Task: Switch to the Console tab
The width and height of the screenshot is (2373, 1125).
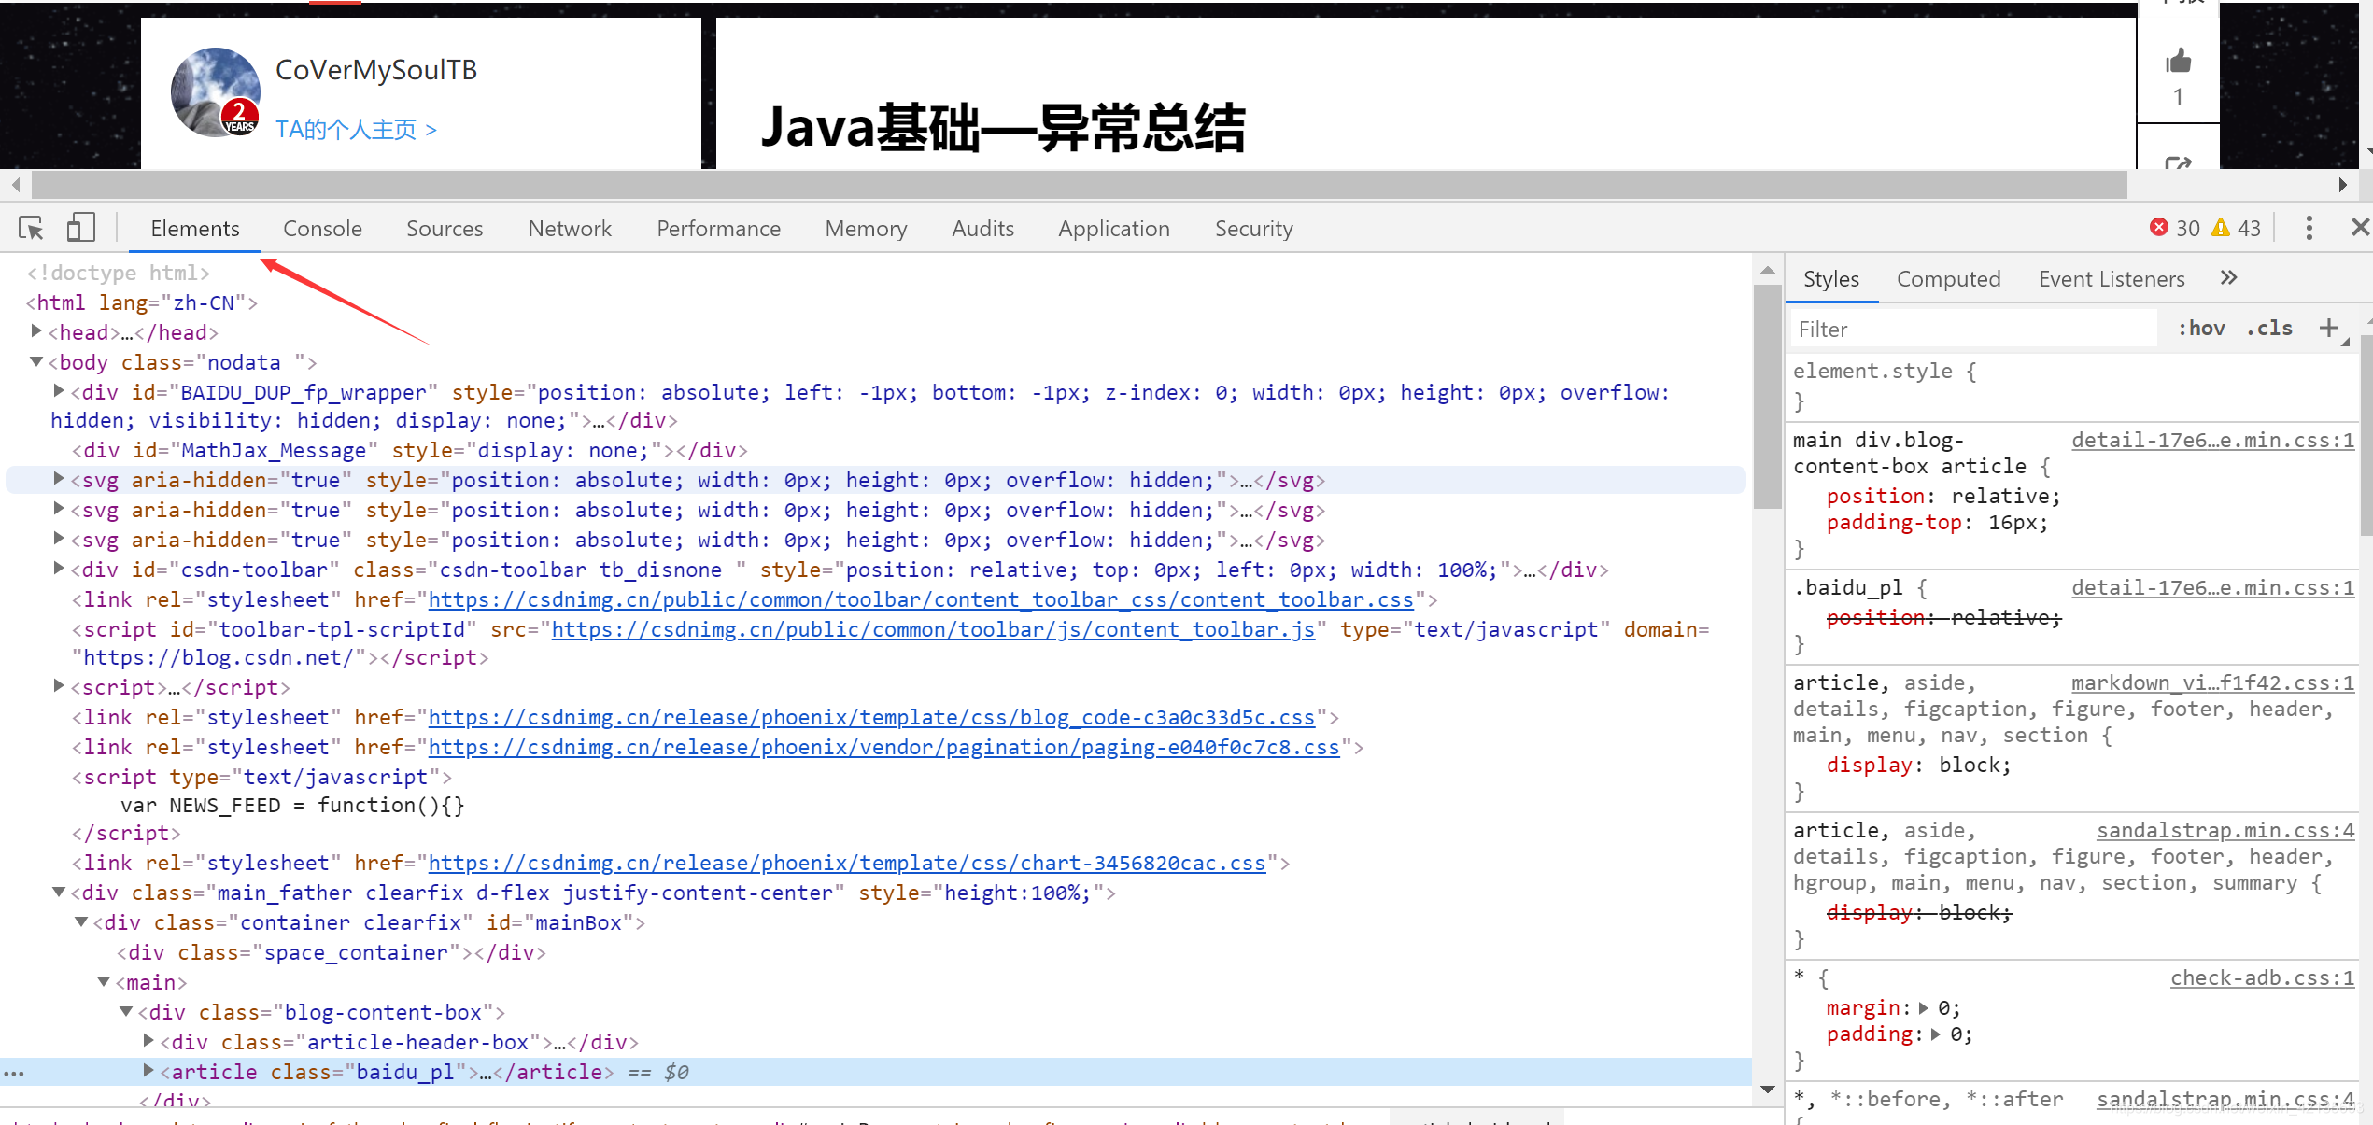Action: (x=322, y=229)
